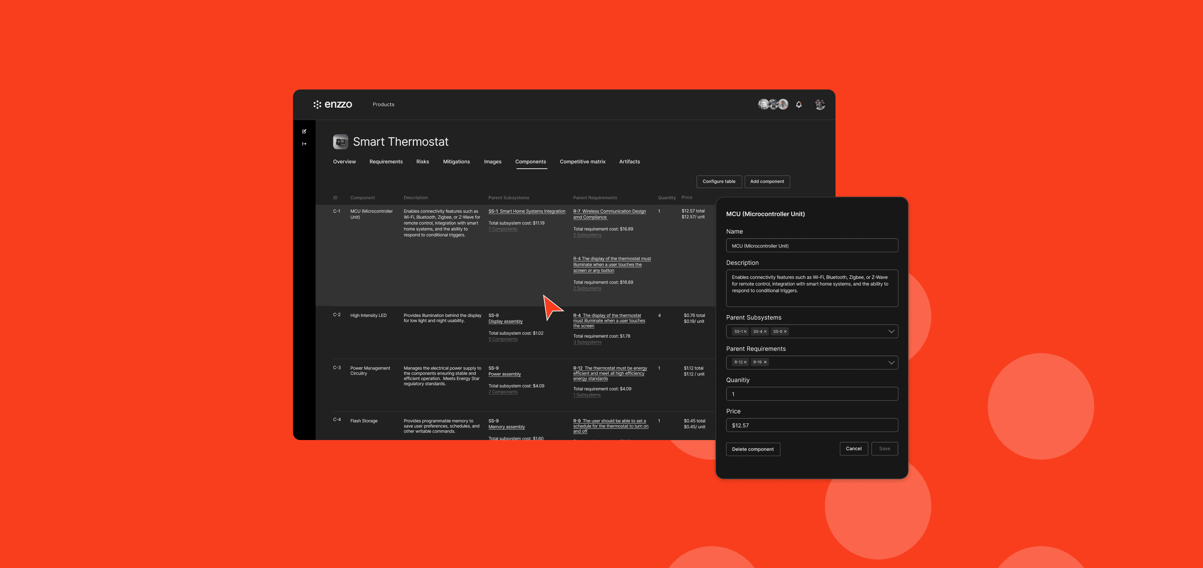This screenshot has height=568, width=1203.
Task: Remove the SS-1 subsystem tag
Action: point(745,331)
